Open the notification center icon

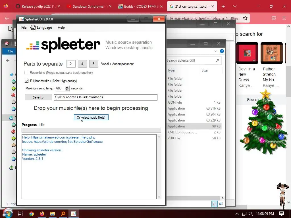(x=282, y=214)
